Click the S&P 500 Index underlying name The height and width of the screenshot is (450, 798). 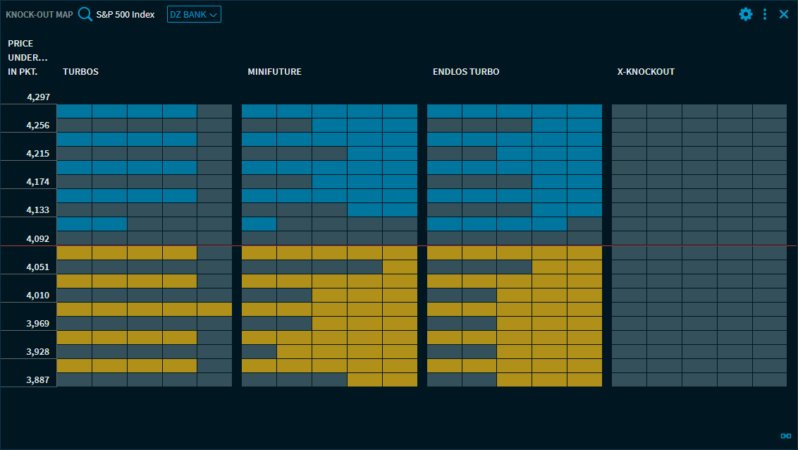125,14
